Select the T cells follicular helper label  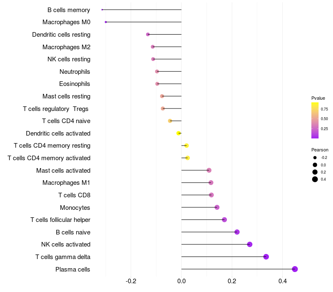pyautogui.click(x=60, y=220)
